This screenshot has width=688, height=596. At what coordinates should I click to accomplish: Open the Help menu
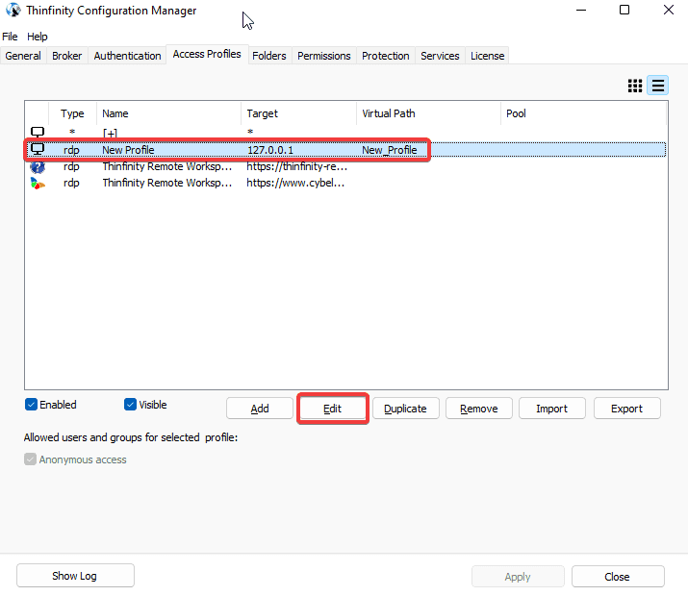tap(38, 37)
